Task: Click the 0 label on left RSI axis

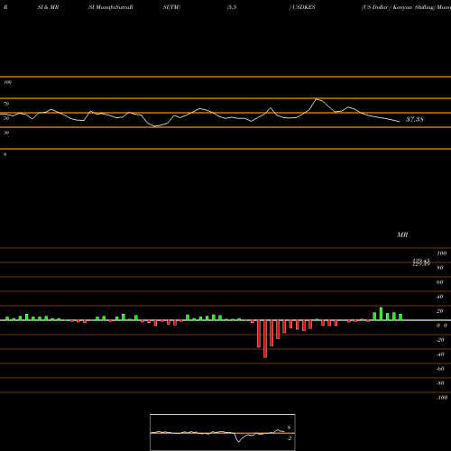Action: 5,154
